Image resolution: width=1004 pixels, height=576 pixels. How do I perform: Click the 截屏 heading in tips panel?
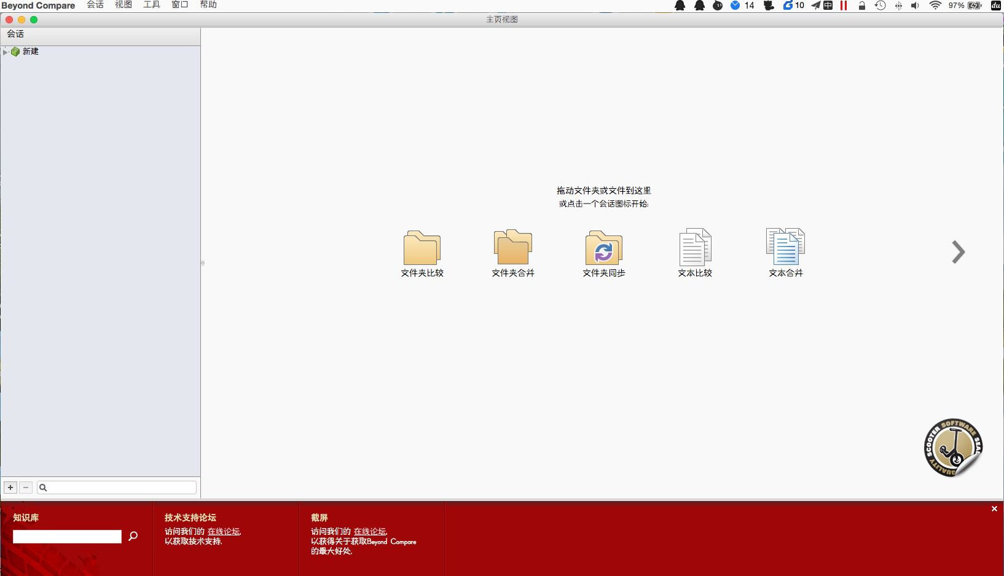[320, 518]
